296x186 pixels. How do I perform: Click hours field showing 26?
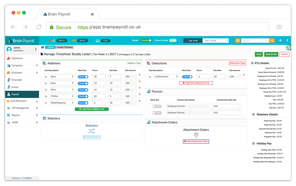pyautogui.click(x=99, y=77)
